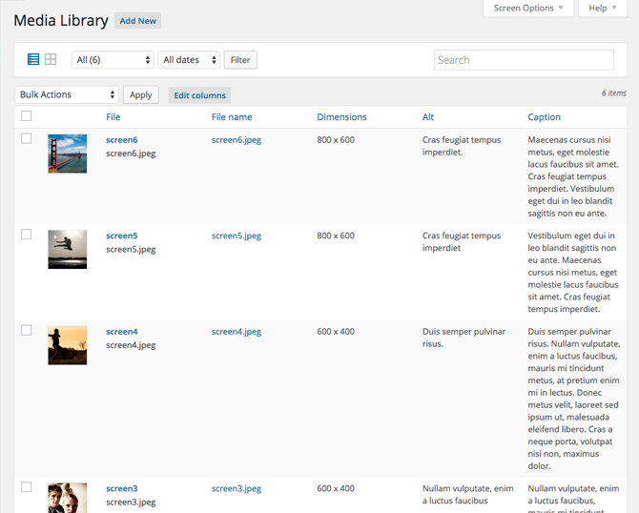Click the screen6 alt text 'Cras feugiat tempus imperdiet.'
Viewport: 639px width, 513px height.
pyautogui.click(x=462, y=146)
